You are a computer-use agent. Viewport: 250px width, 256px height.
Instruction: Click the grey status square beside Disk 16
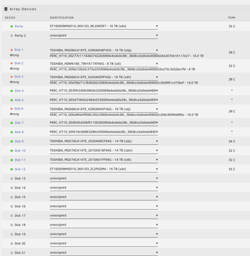pos(12,207)
